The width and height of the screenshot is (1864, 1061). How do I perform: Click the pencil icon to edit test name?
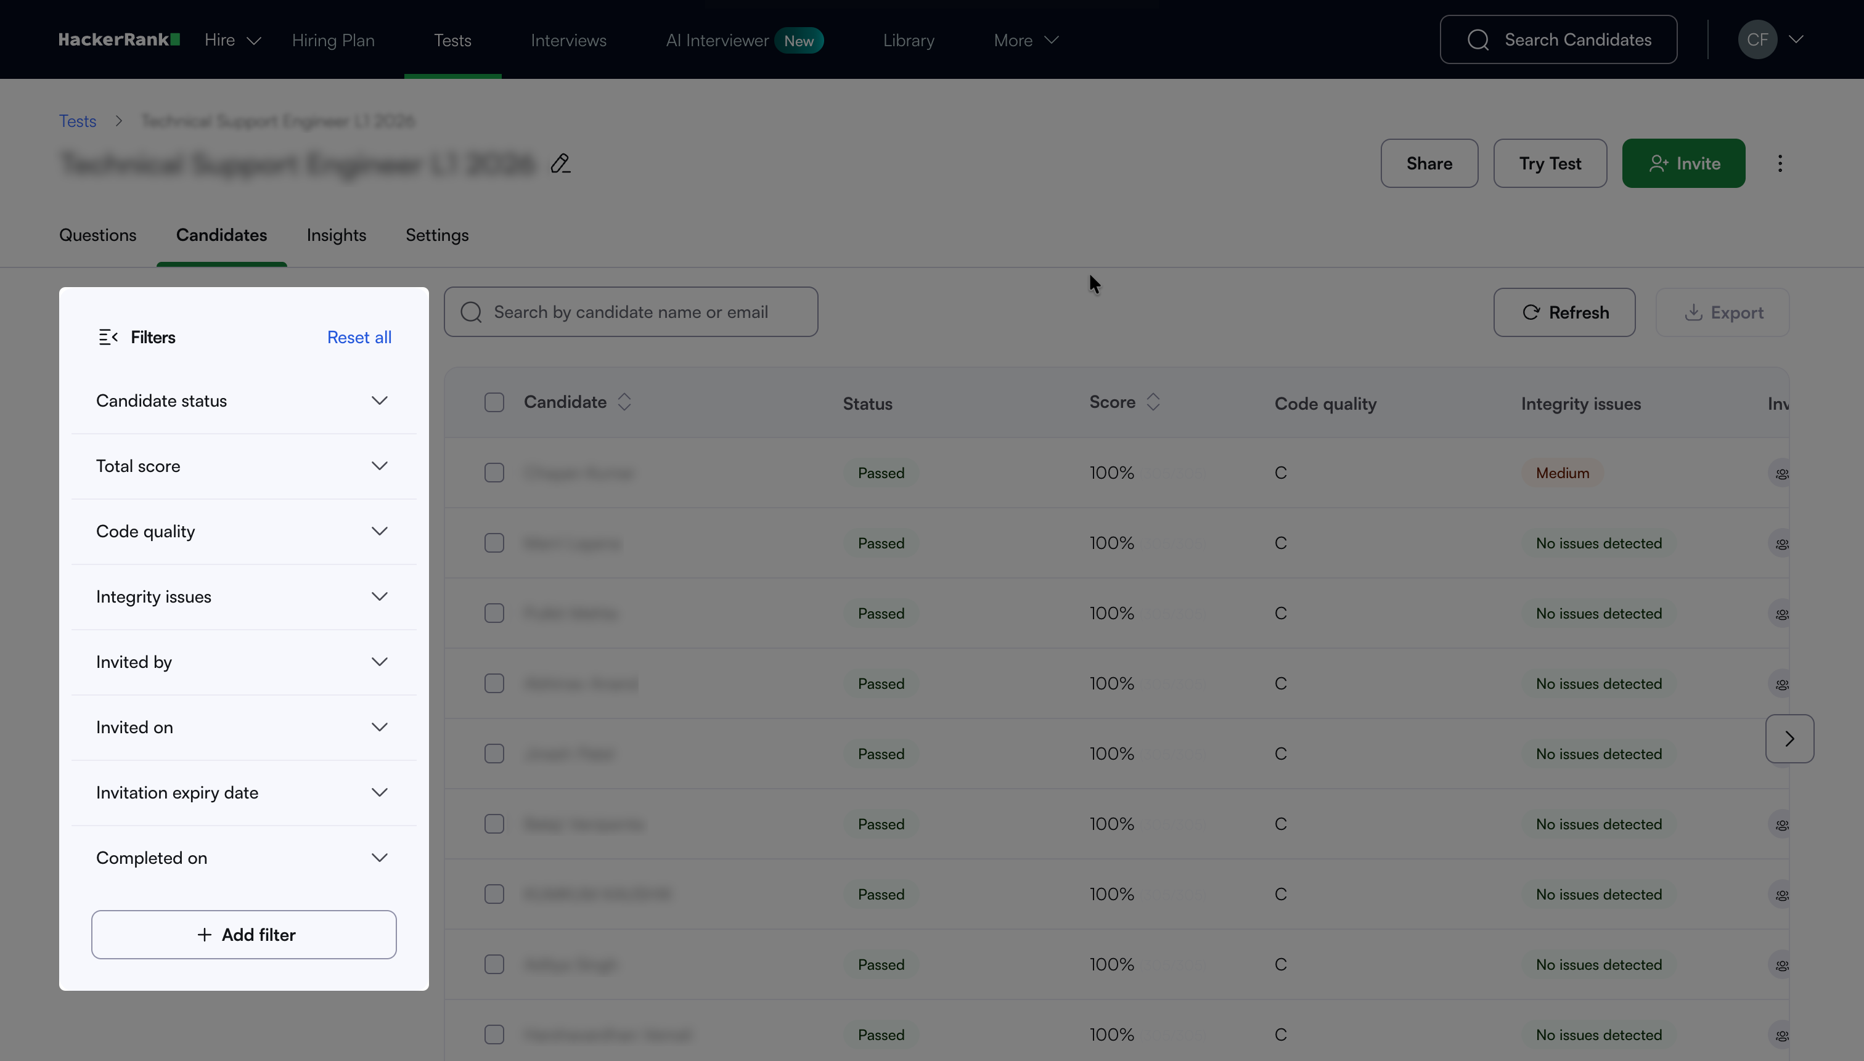(560, 163)
